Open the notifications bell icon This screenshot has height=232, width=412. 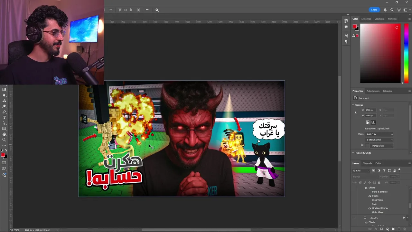click(x=385, y=10)
